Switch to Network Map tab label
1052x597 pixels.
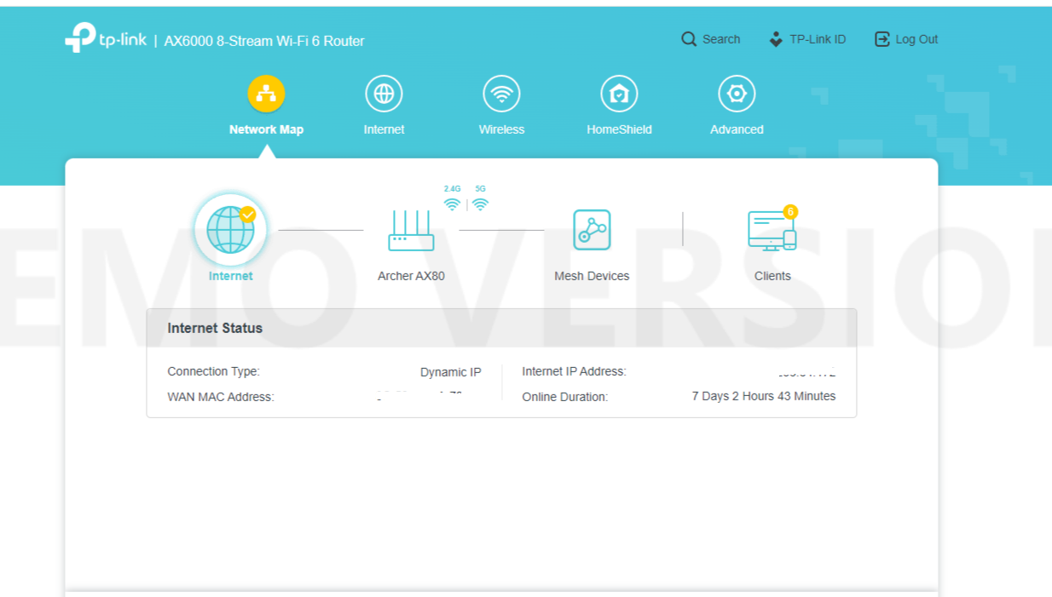(266, 129)
